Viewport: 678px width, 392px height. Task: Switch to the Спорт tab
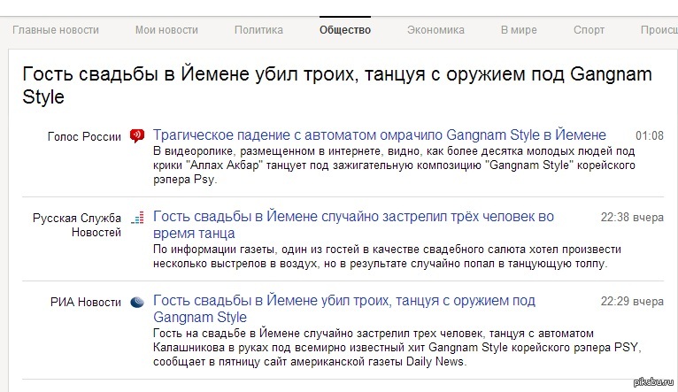click(x=589, y=29)
